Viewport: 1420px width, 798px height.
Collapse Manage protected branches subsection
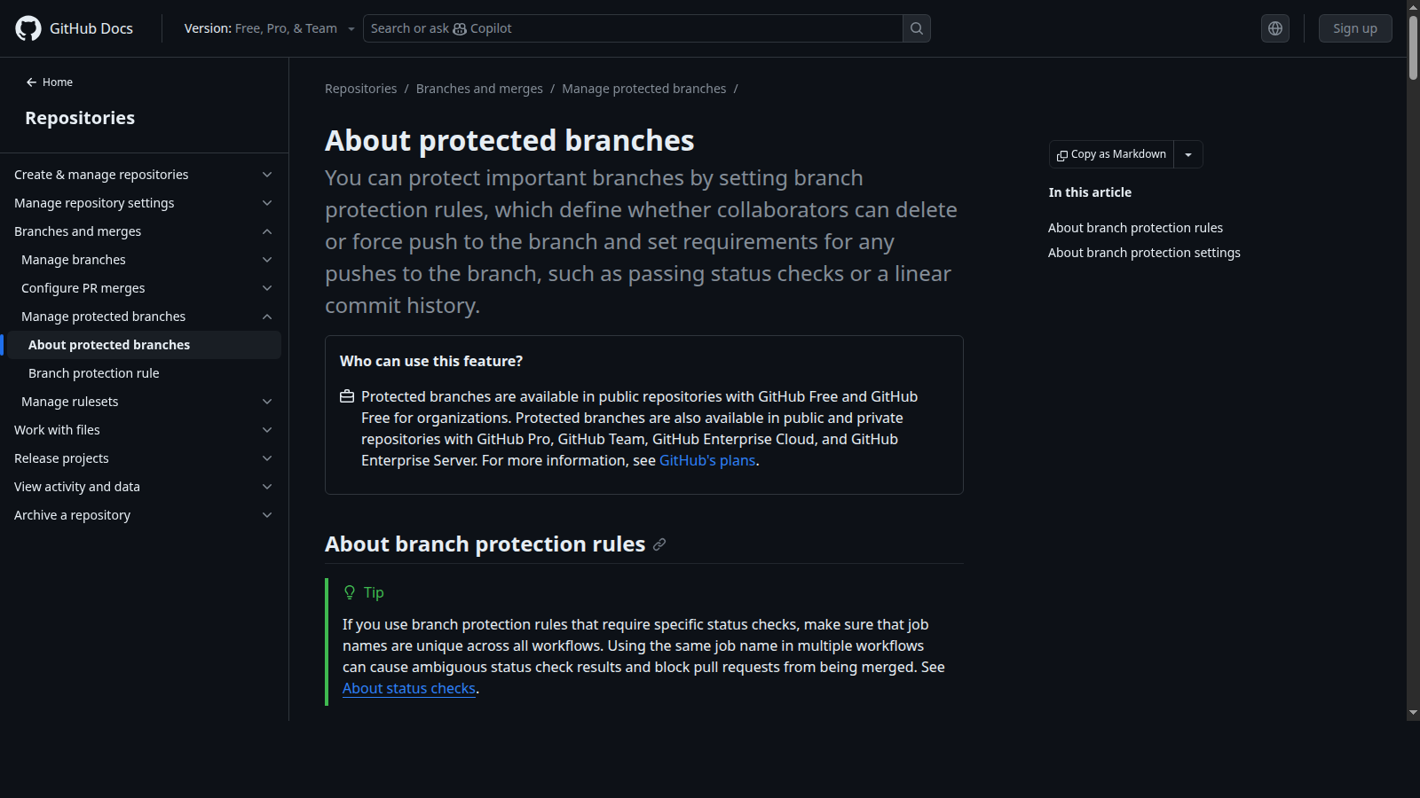point(267,317)
